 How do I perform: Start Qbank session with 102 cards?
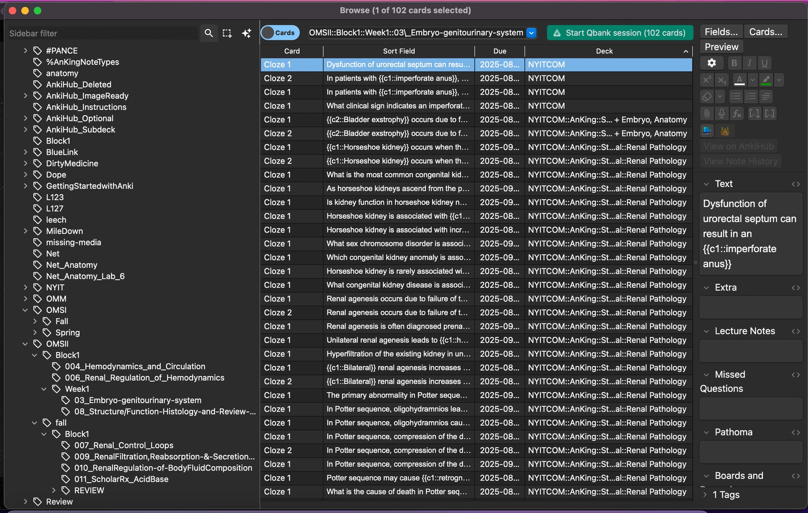click(x=620, y=33)
